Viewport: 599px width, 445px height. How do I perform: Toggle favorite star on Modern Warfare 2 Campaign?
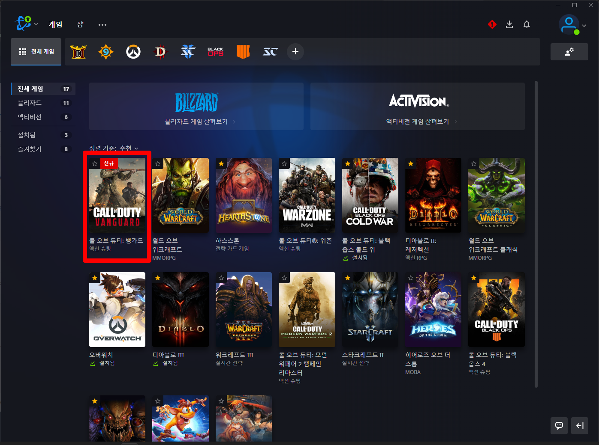284,278
